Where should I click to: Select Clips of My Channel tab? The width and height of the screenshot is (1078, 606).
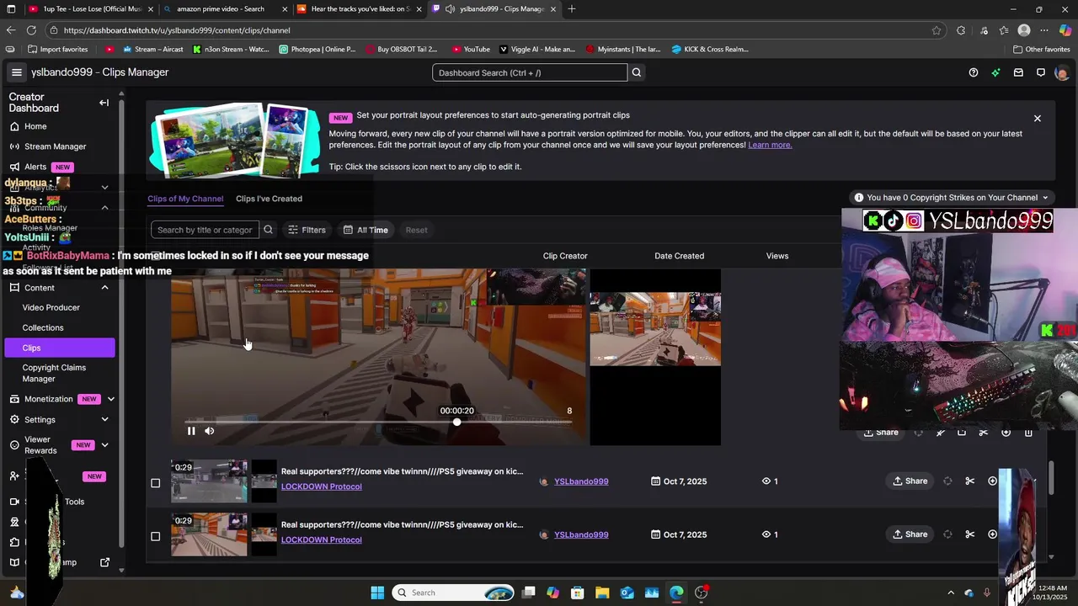[185, 199]
